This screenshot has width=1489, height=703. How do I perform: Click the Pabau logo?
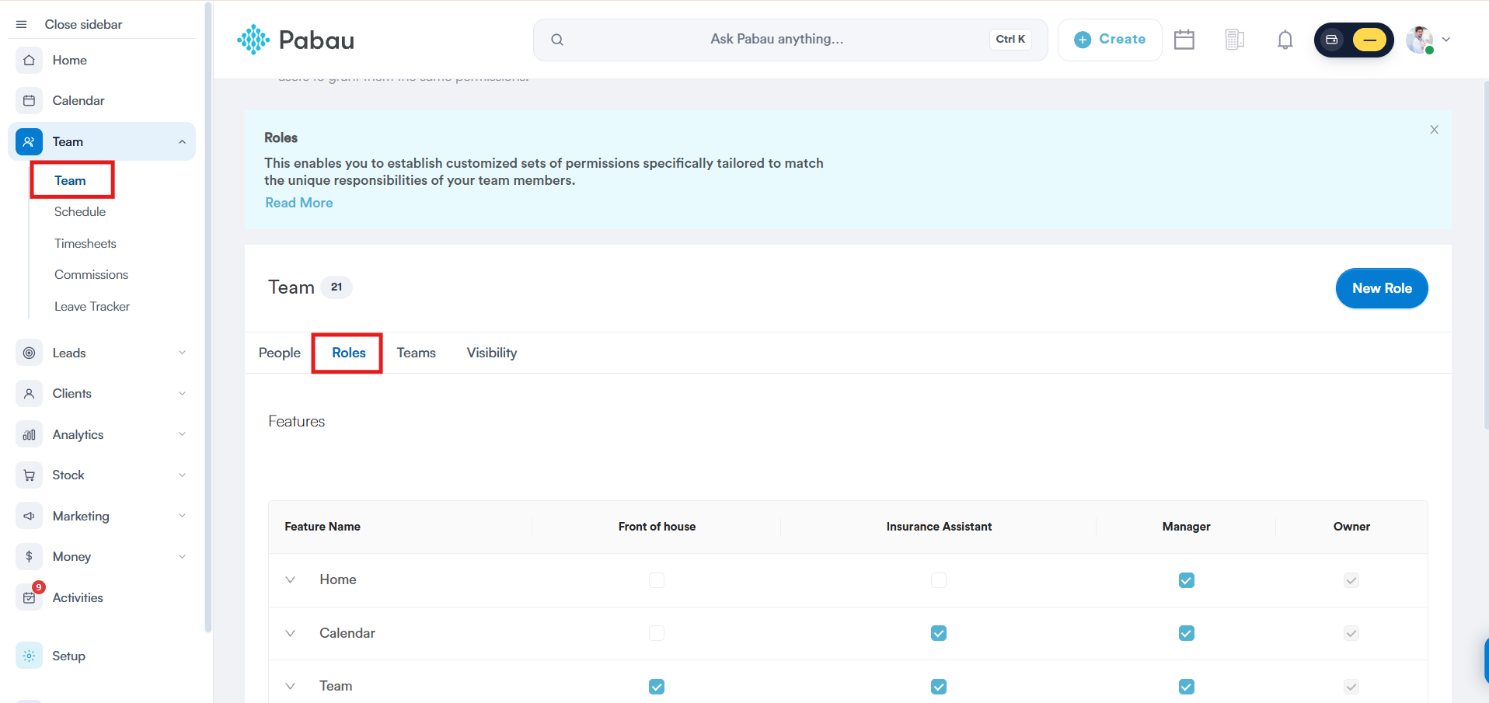tap(295, 40)
